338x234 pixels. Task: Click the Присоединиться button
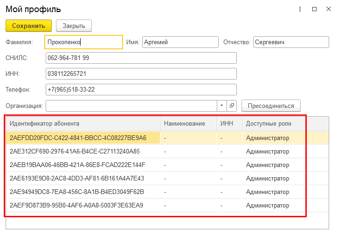click(271, 106)
